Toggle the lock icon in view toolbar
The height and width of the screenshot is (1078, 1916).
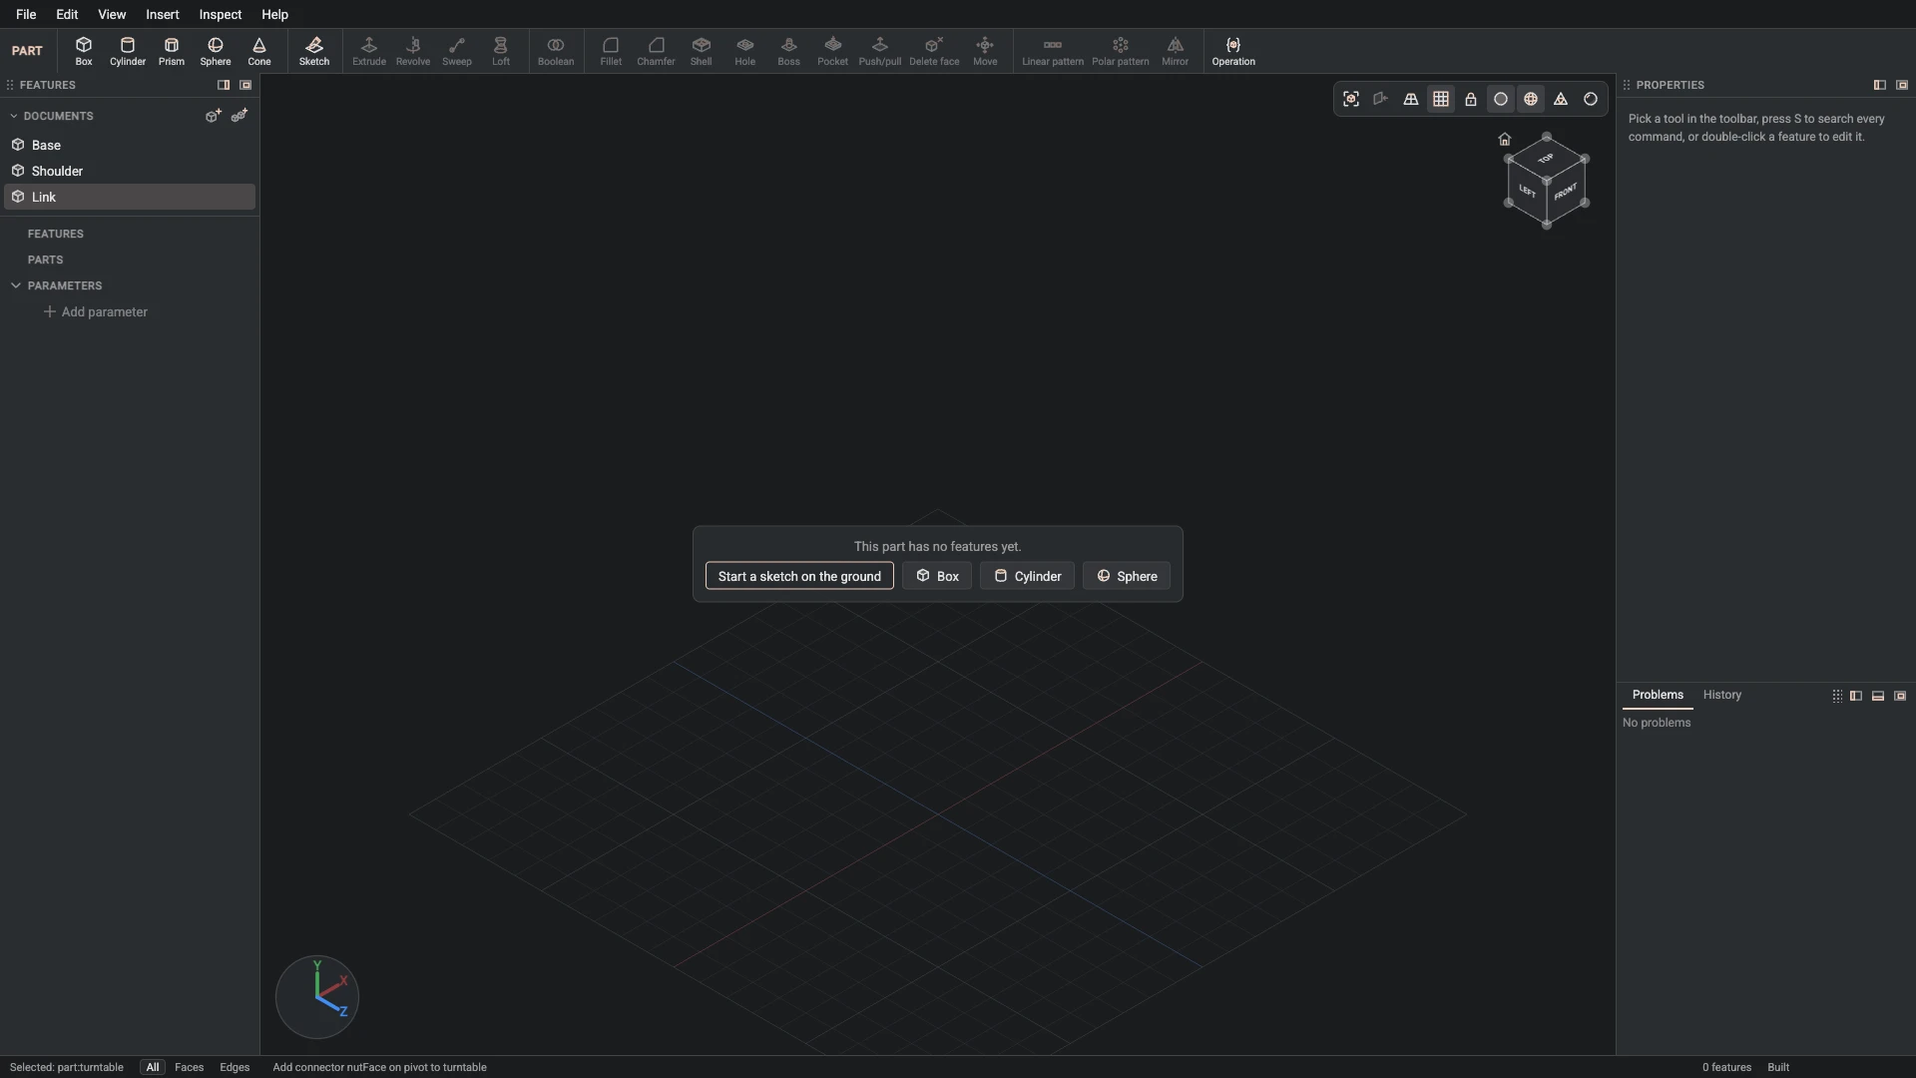click(x=1471, y=99)
